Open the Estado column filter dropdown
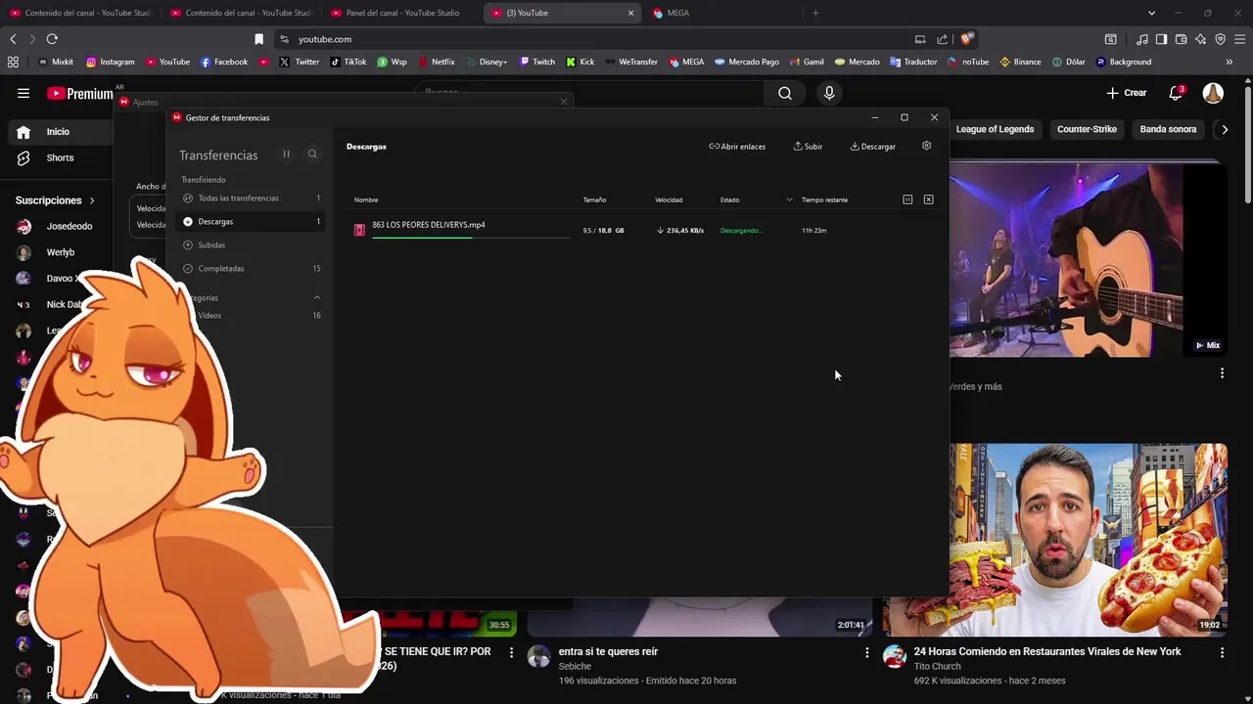Screen dimensions: 1253x704 tap(789, 199)
